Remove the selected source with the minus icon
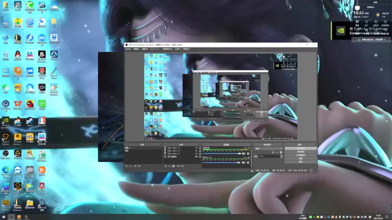The width and height of the screenshot is (392, 220). pos(169,166)
